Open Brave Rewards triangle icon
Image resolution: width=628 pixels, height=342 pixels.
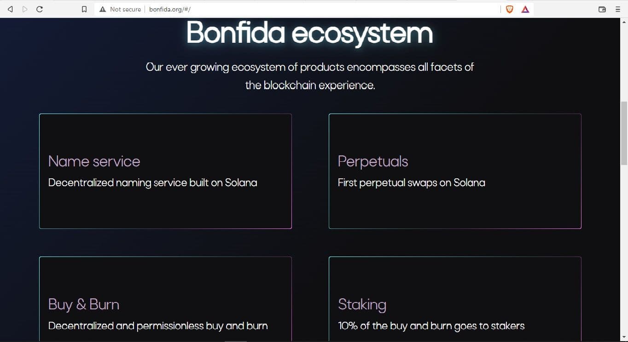pos(525,9)
